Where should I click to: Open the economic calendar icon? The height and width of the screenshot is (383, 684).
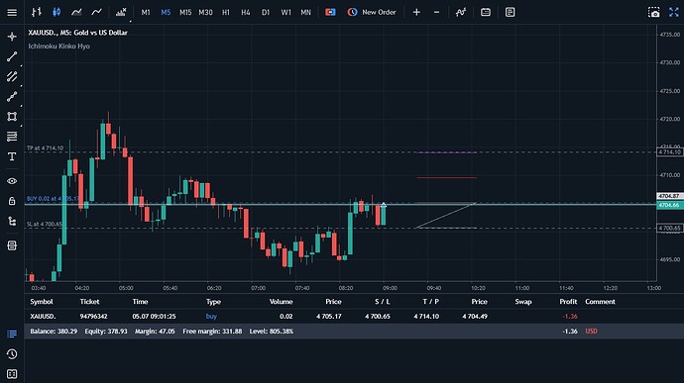(x=486, y=12)
